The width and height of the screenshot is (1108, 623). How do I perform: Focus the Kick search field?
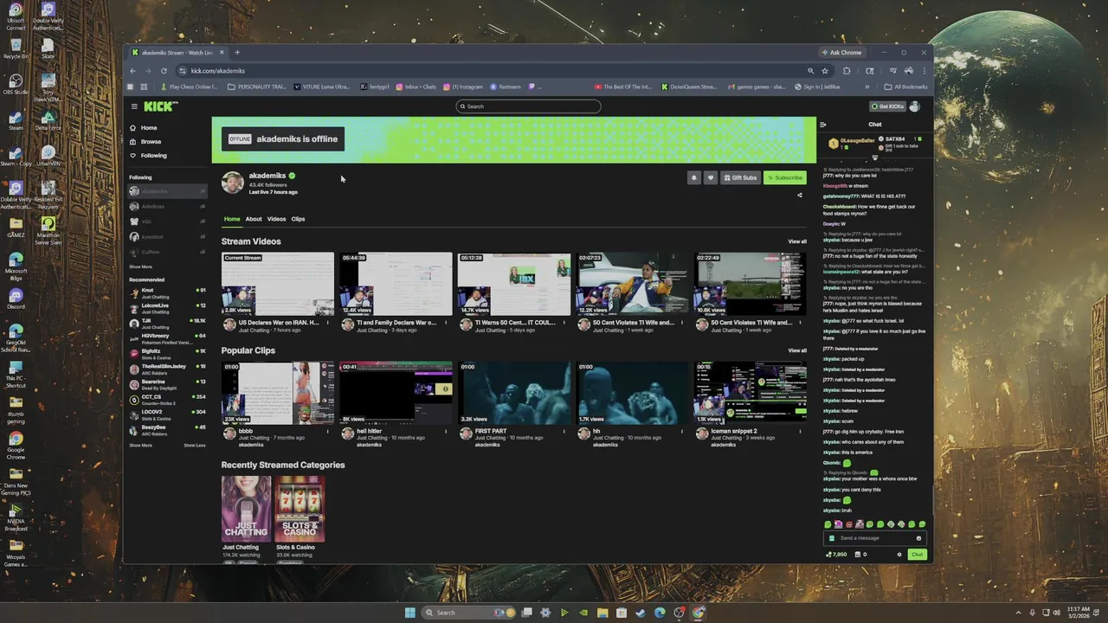528,106
